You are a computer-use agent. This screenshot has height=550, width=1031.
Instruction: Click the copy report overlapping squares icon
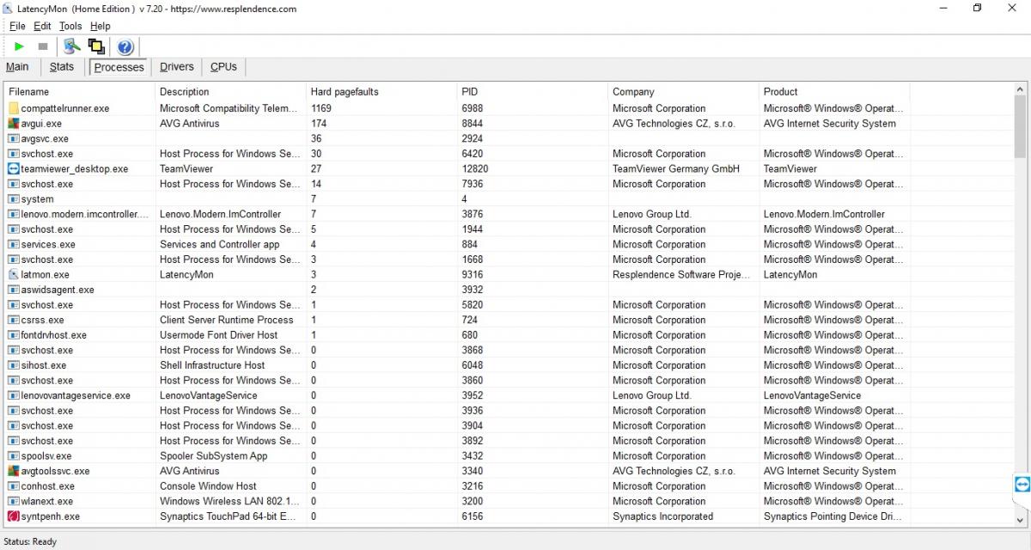coord(96,46)
